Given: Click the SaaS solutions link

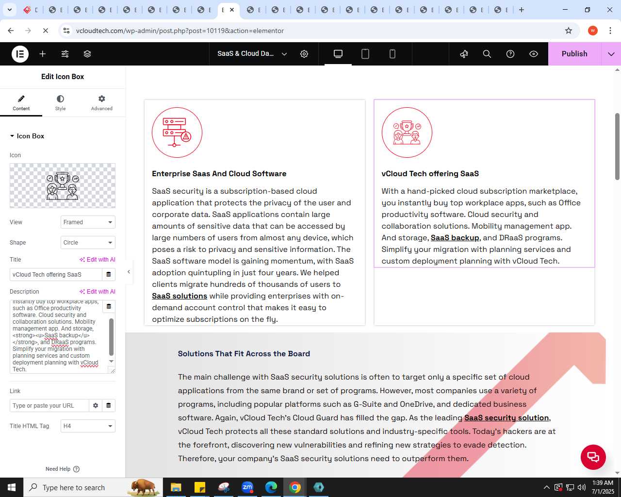Looking at the screenshot, I should (180, 296).
